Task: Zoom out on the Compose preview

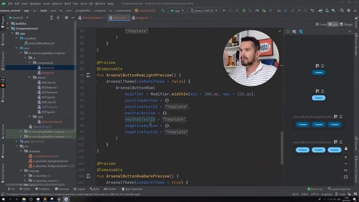Action: pos(346,164)
